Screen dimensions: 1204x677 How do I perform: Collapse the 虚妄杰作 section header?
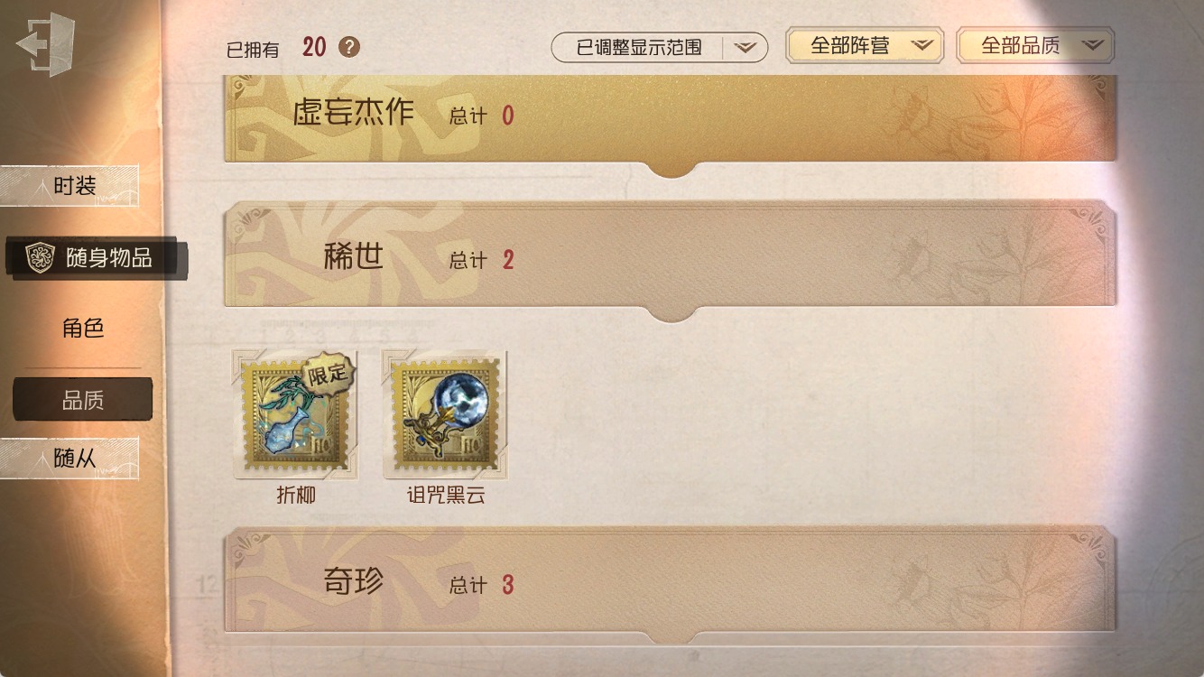(670, 120)
